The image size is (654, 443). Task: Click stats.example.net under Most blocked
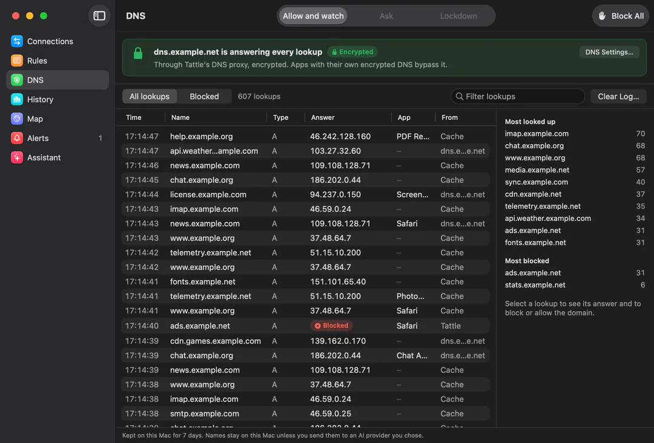[x=535, y=285]
